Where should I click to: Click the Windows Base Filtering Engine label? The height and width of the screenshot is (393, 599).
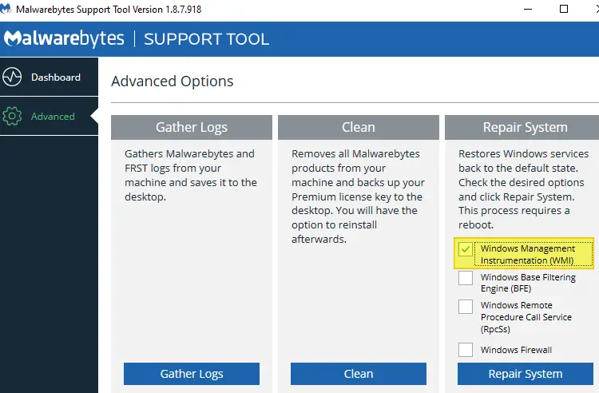tap(528, 283)
